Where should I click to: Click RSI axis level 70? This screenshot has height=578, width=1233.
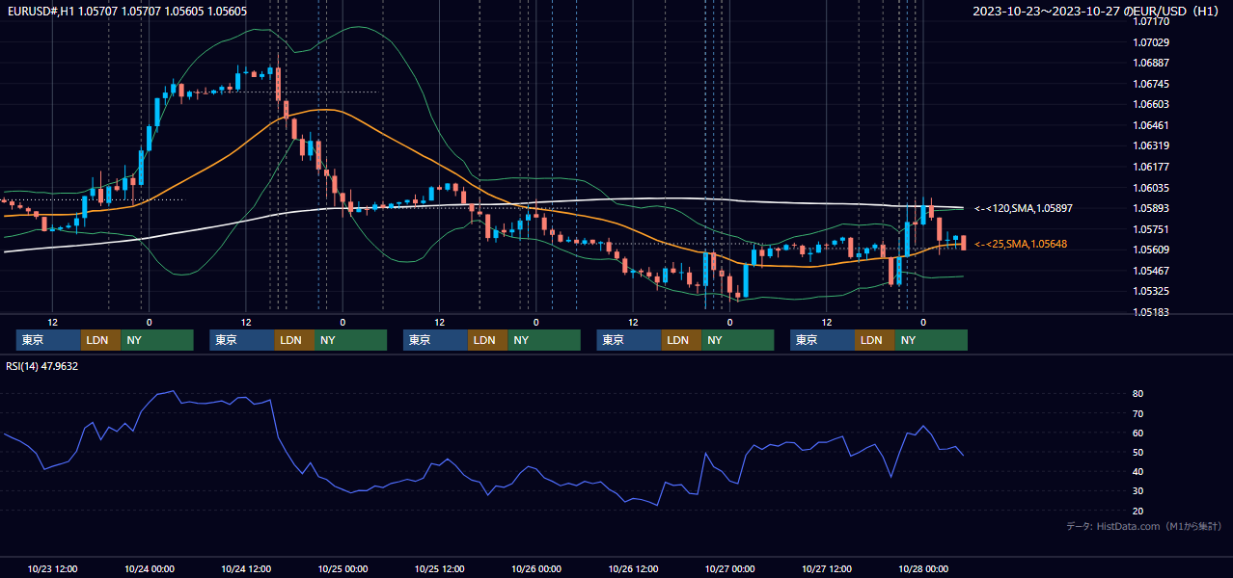pos(1138,413)
